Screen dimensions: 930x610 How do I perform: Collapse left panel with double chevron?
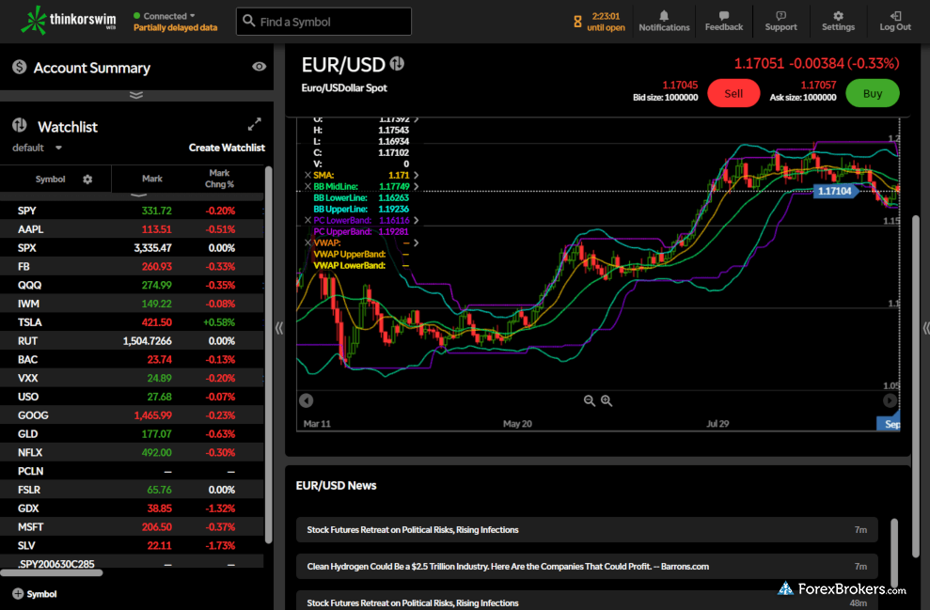[x=279, y=328]
